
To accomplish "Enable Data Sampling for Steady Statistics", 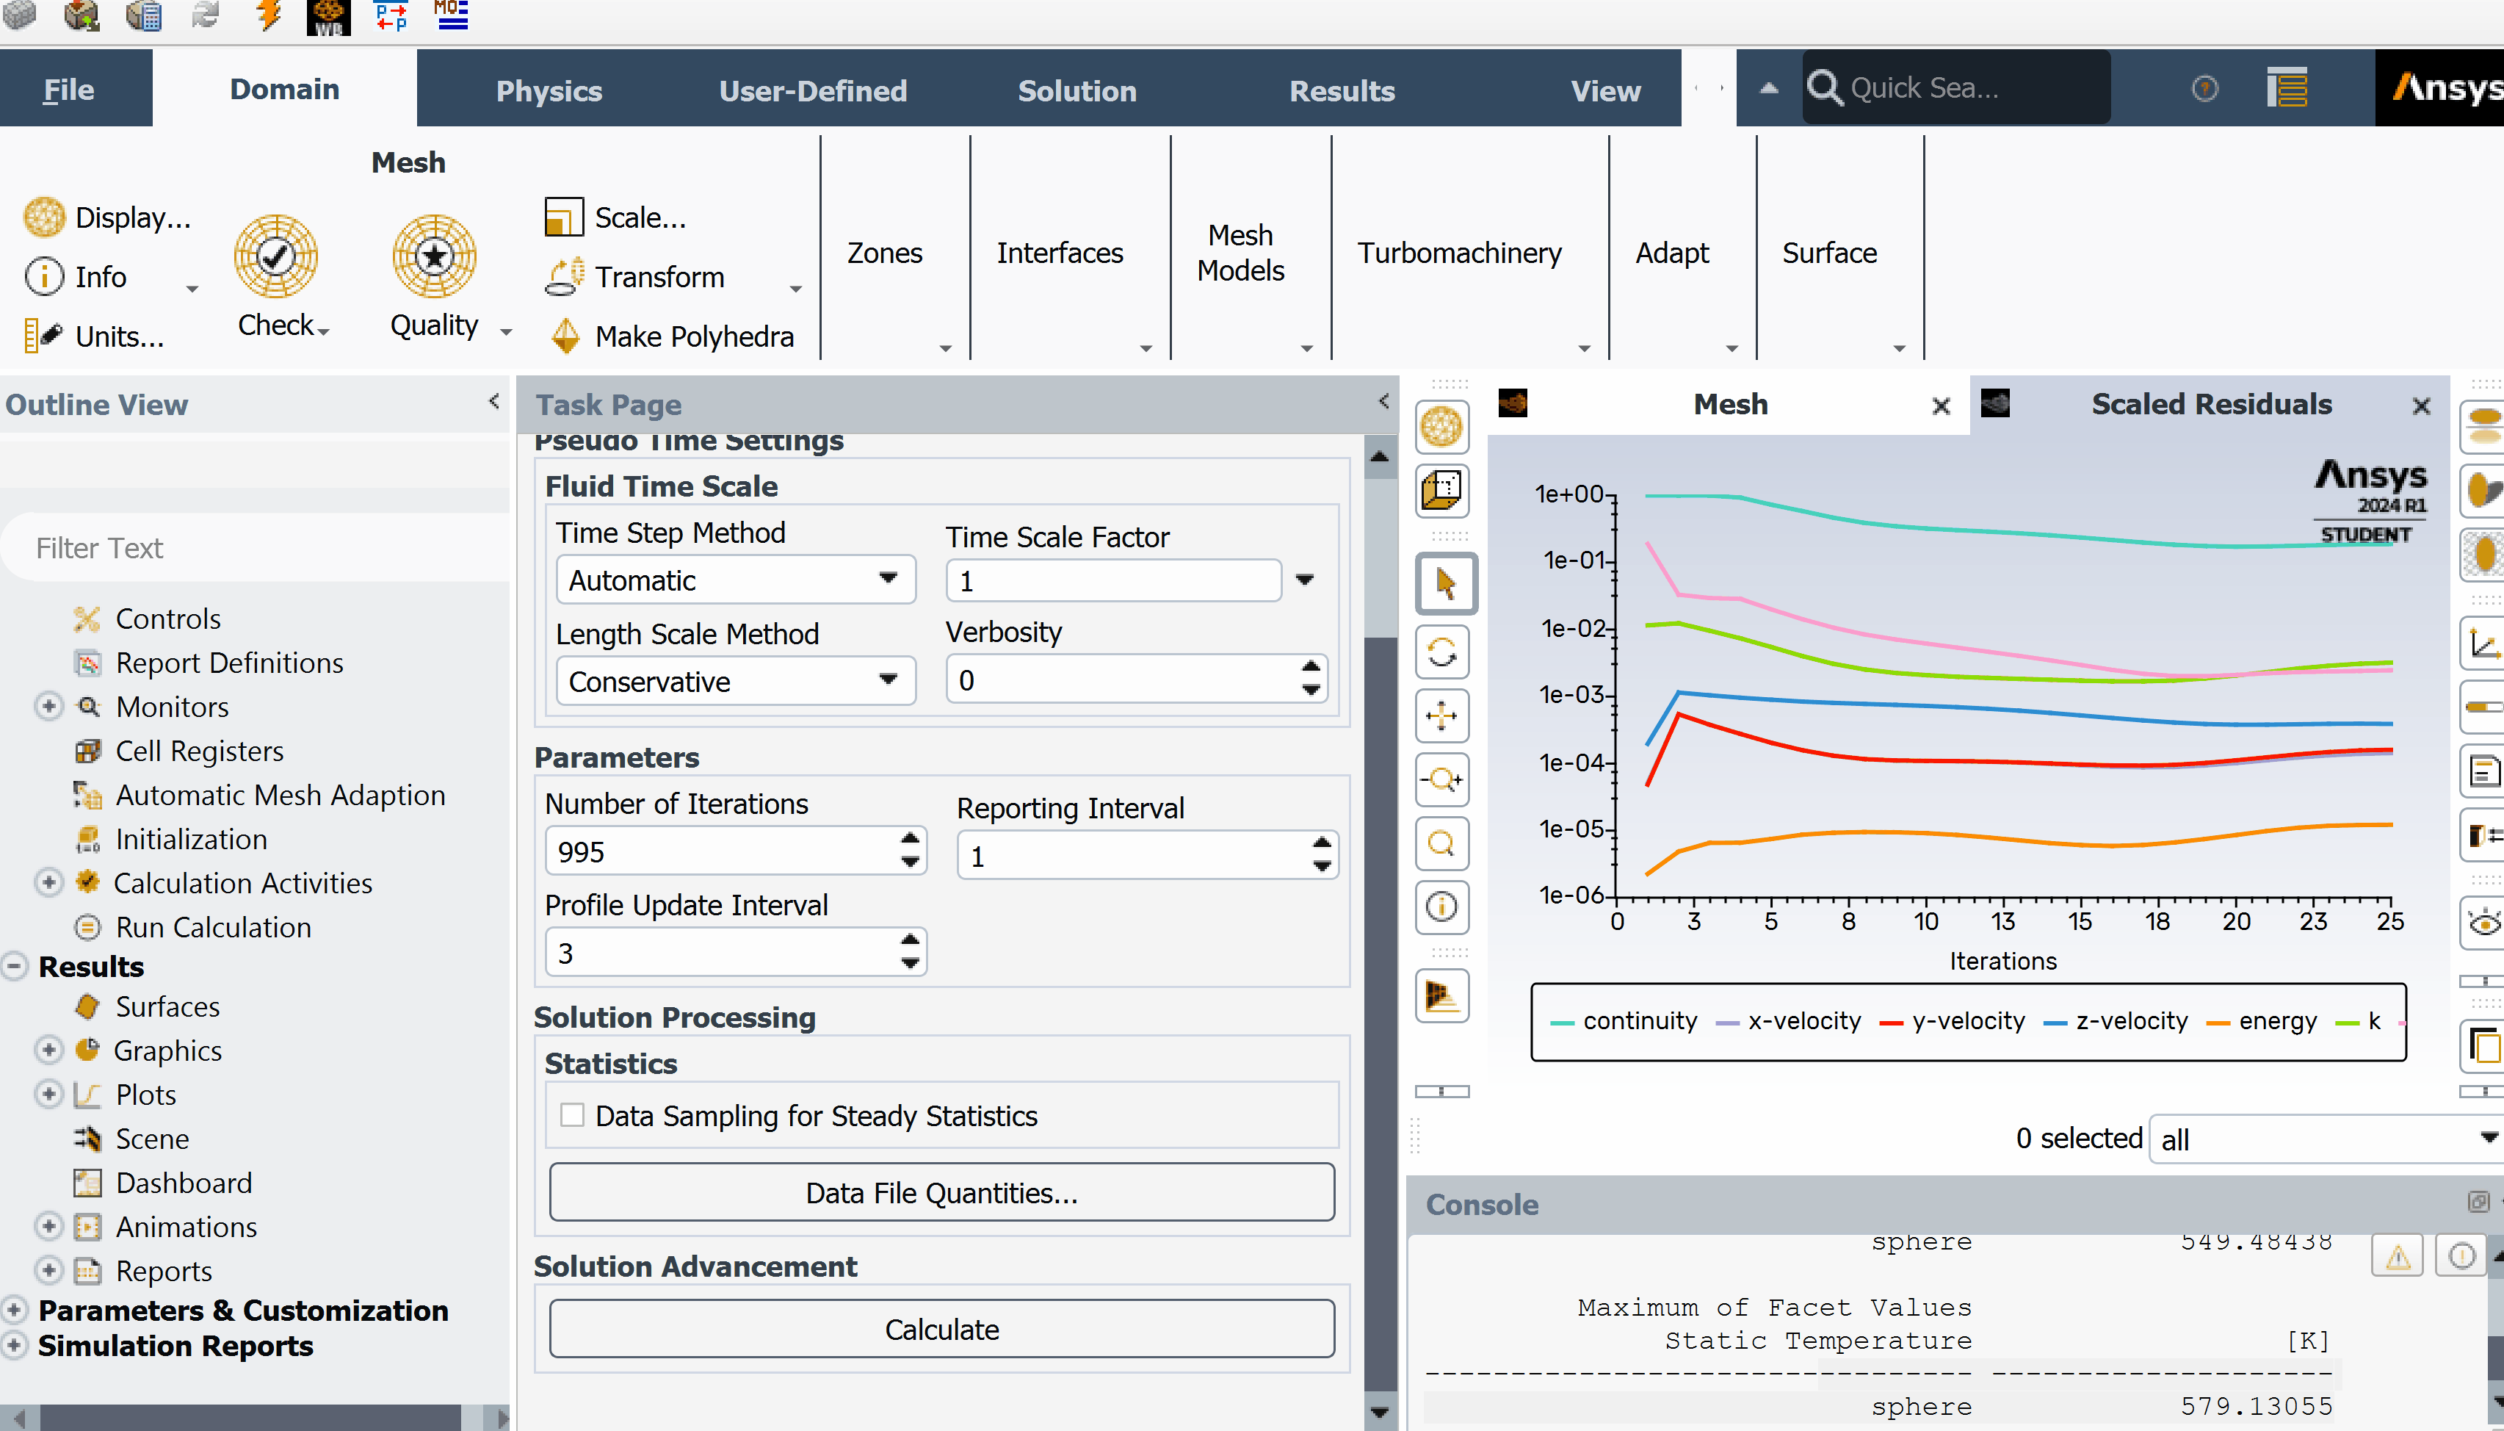I will coord(572,1114).
